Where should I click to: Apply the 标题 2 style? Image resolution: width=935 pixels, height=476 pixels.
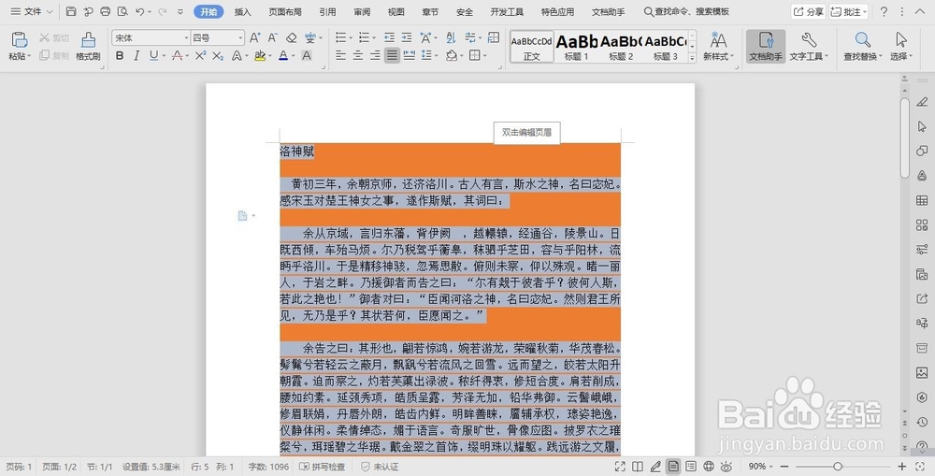click(621, 47)
